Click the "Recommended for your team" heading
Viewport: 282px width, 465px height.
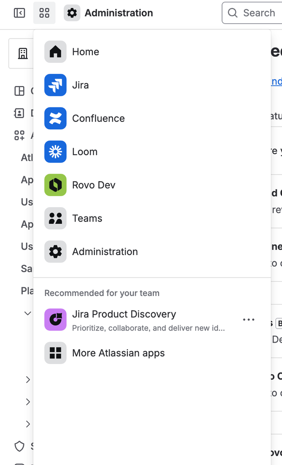pyautogui.click(x=102, y=293)
